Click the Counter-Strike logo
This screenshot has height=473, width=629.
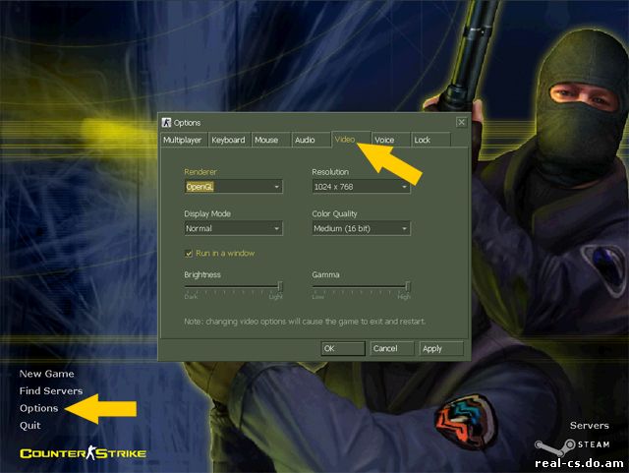click(x=83, y=453)
